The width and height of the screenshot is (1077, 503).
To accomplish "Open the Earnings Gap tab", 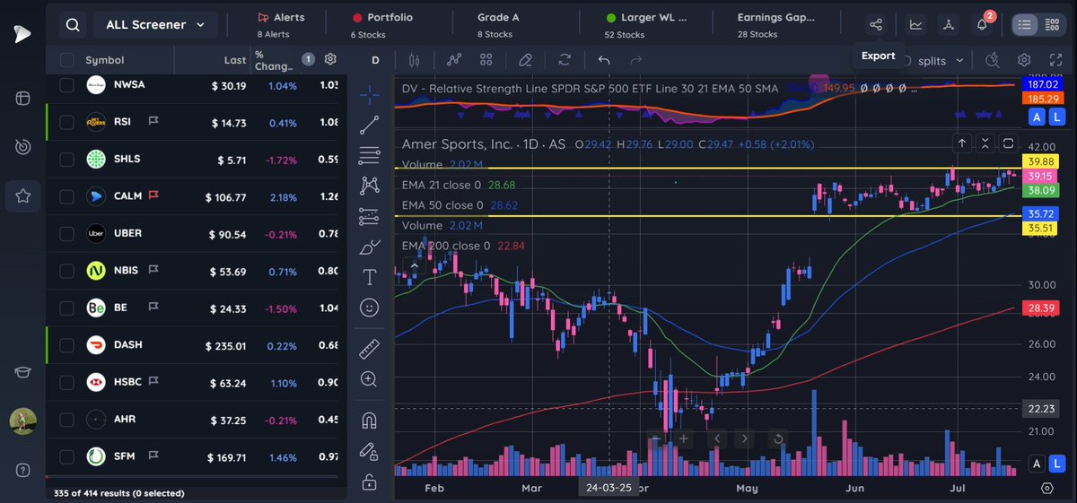I will pos(777,25).
